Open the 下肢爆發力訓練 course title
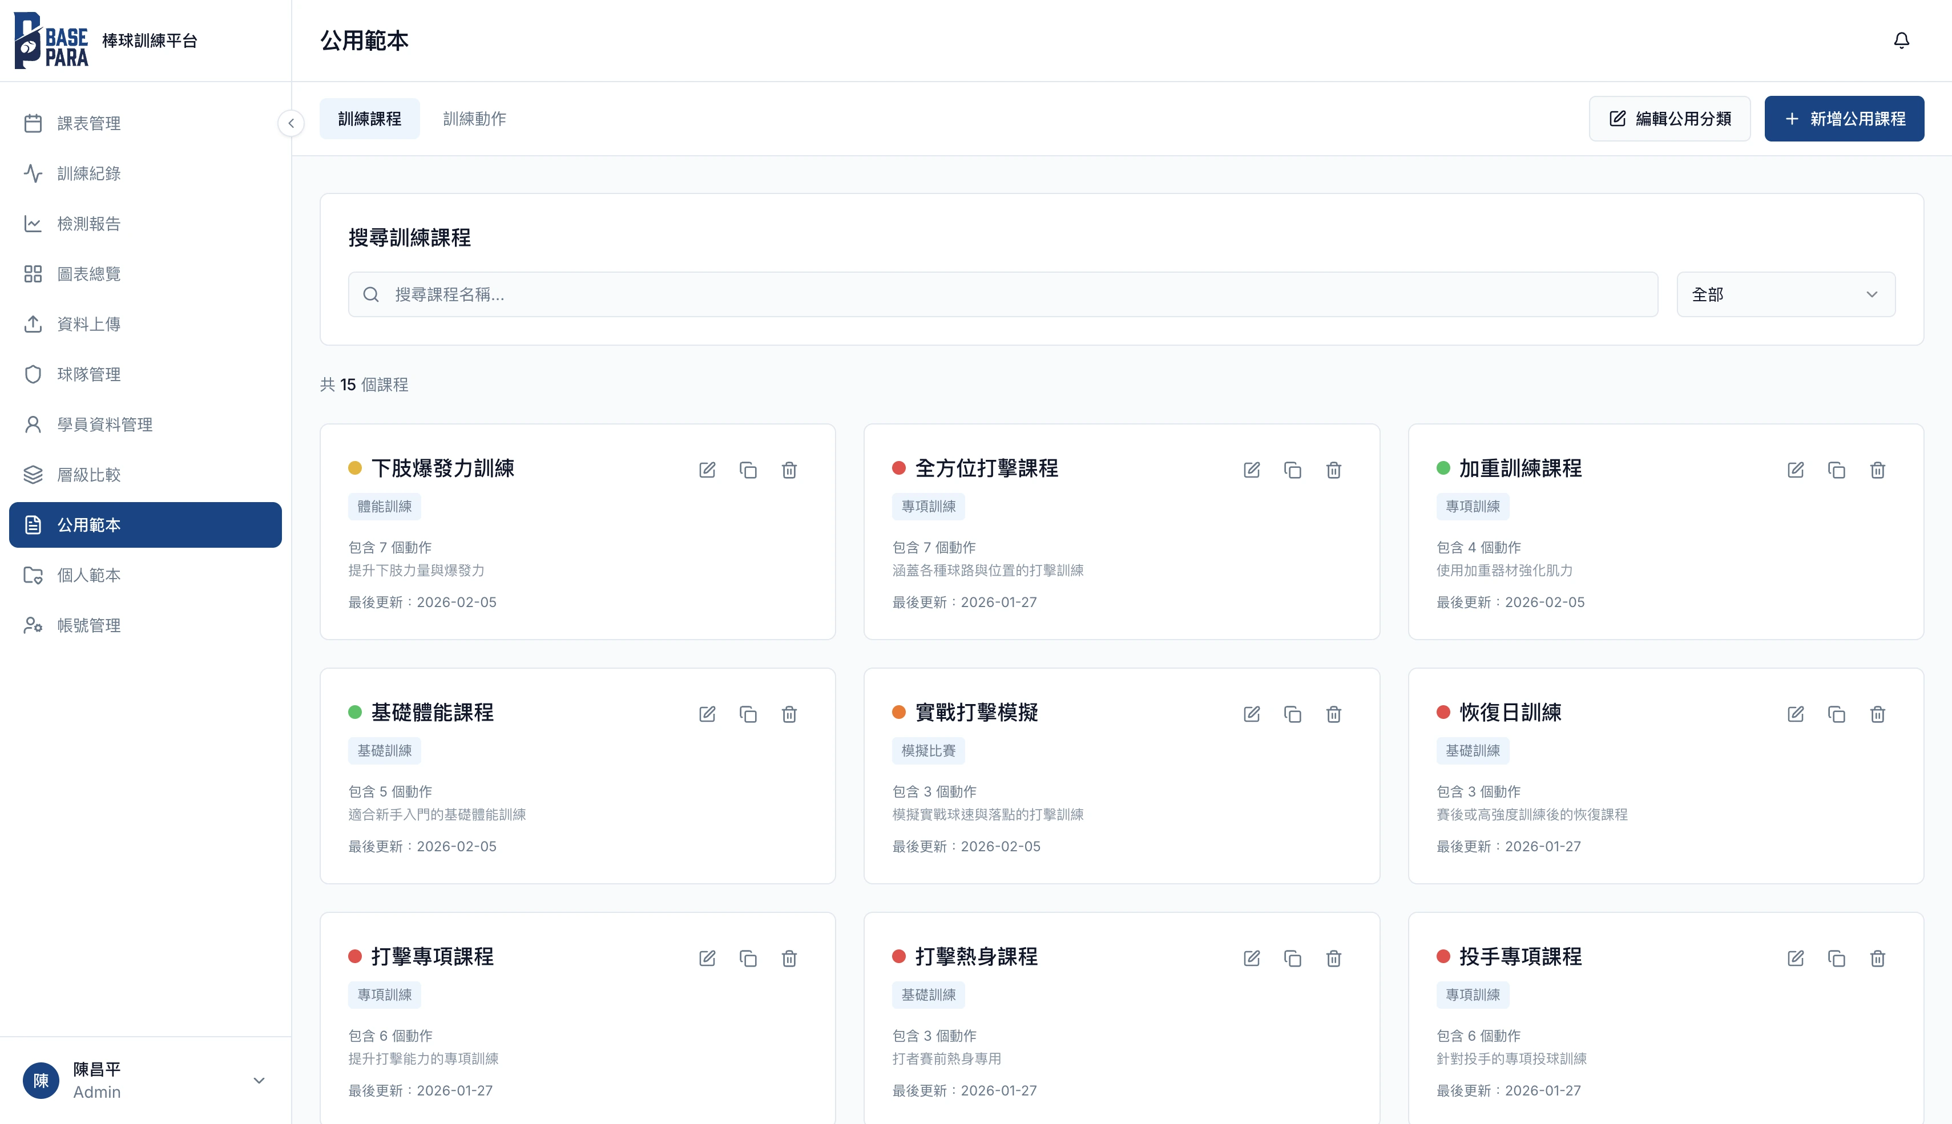This screenshot has height=1124, width=1952. pyautogui.click(x=442, y=468)
